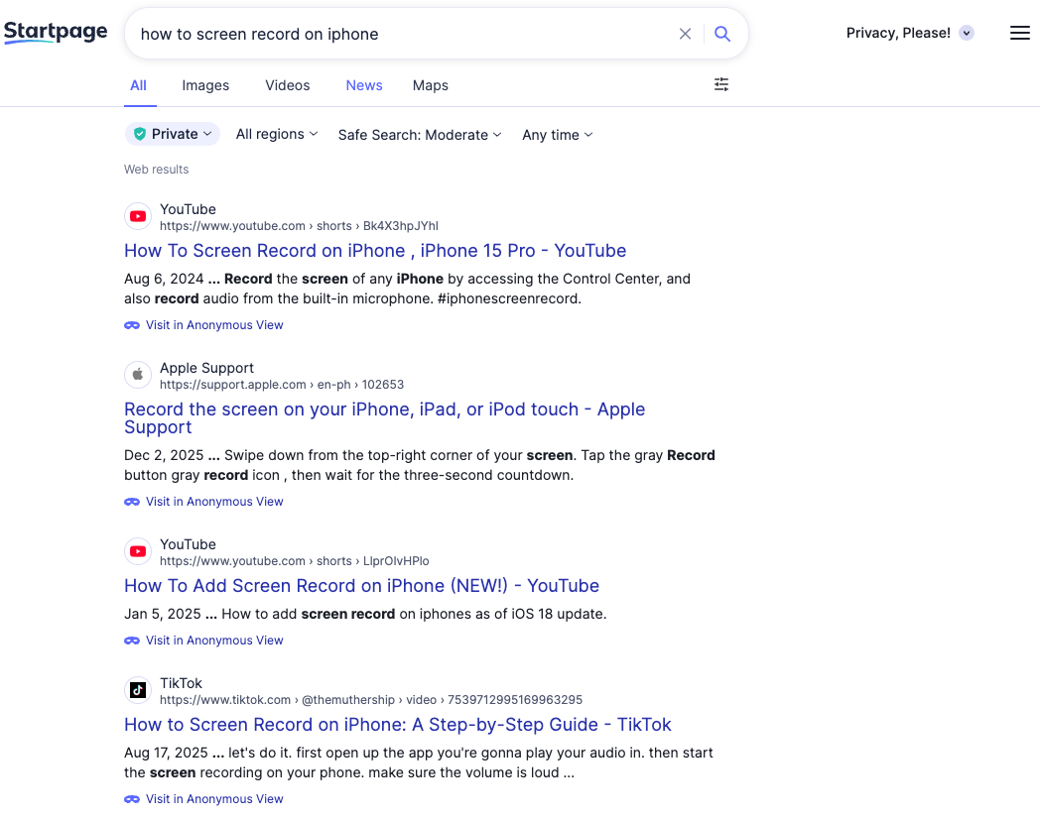
Task: Click the TikTok favicon
Action: pos(138,690)
